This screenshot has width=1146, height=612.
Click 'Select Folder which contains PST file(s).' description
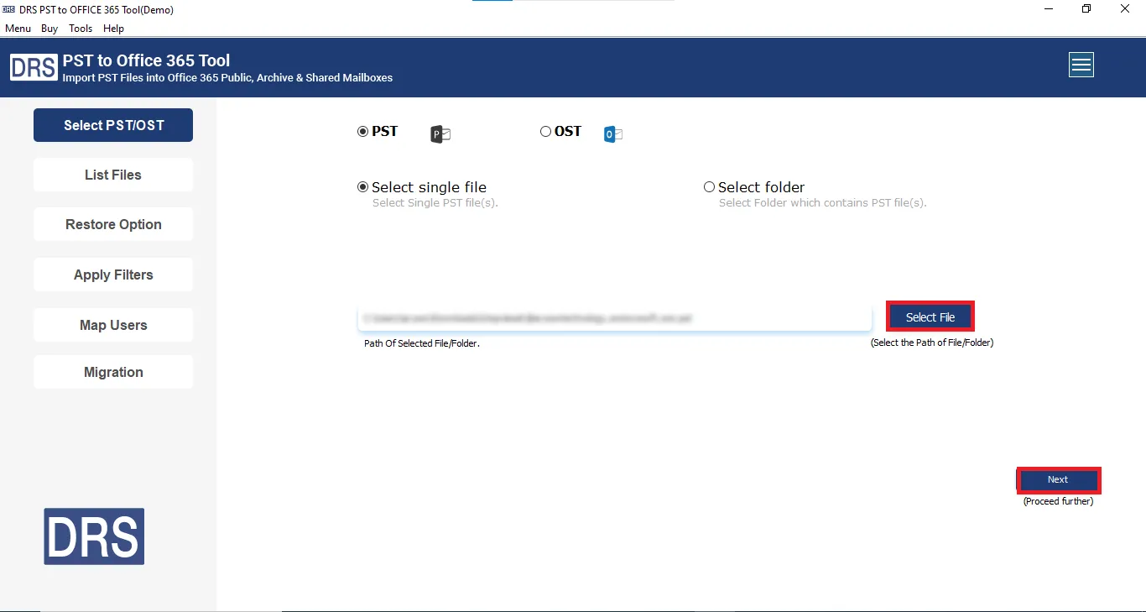coord(822,203)
